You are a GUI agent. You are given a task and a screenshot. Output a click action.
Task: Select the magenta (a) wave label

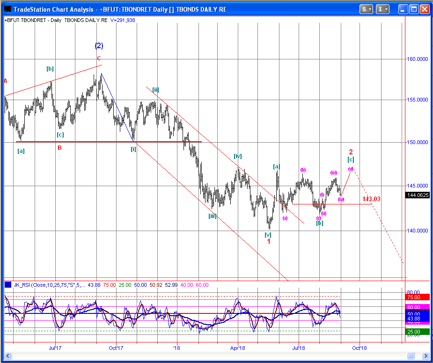(285, 218)
